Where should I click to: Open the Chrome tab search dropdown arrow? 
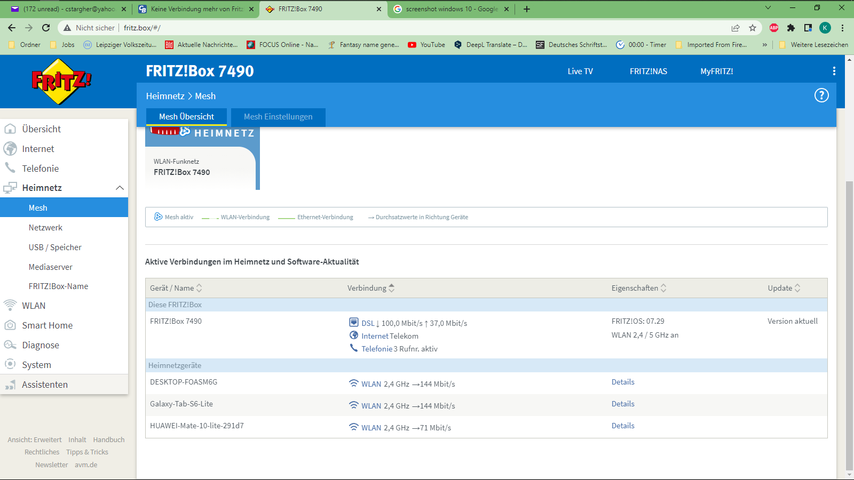pos(768,8)
